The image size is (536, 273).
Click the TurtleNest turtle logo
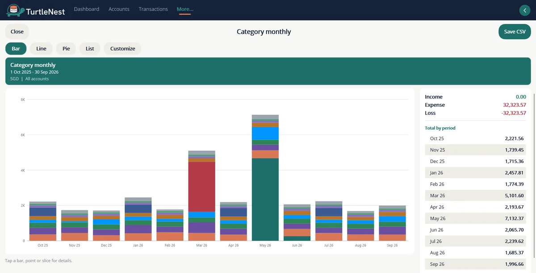coord(15,10)
